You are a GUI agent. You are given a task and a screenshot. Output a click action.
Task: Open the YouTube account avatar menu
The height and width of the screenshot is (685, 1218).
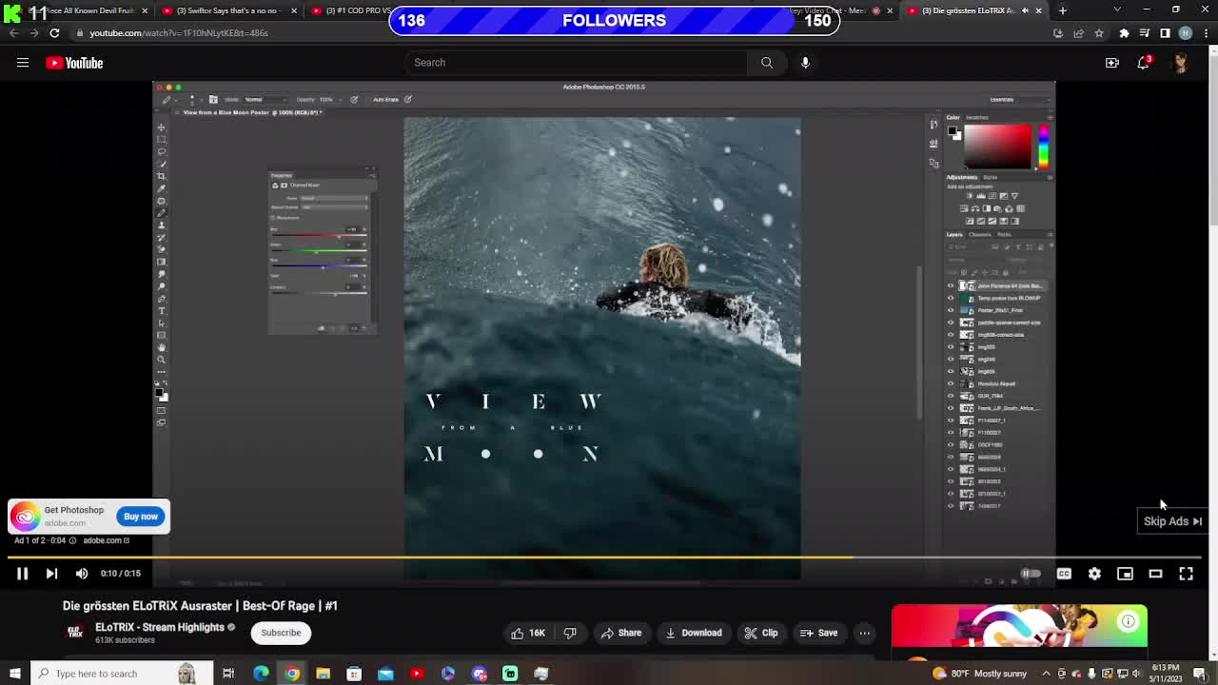(1181, 63)
